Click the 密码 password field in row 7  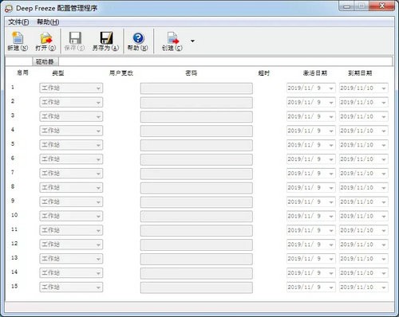(196, 174)
